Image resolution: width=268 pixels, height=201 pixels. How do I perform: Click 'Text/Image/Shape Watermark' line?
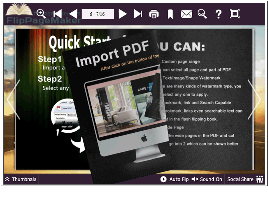click(191, 78)
